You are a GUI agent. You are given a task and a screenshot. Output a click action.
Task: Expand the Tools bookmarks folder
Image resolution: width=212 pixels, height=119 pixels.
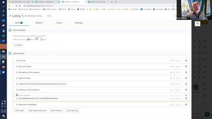click(126, 9)
